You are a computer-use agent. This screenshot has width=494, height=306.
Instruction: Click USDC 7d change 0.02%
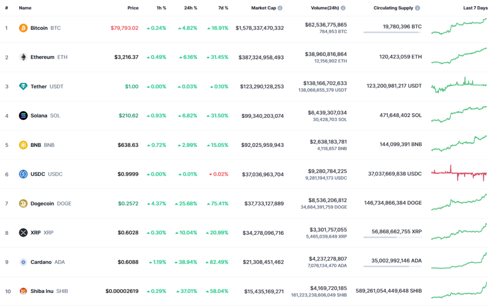pyautogui.click(x=219, y=174)
